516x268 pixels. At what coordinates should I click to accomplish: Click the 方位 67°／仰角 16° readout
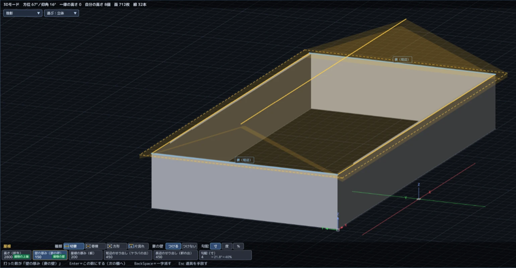[40, 5]
